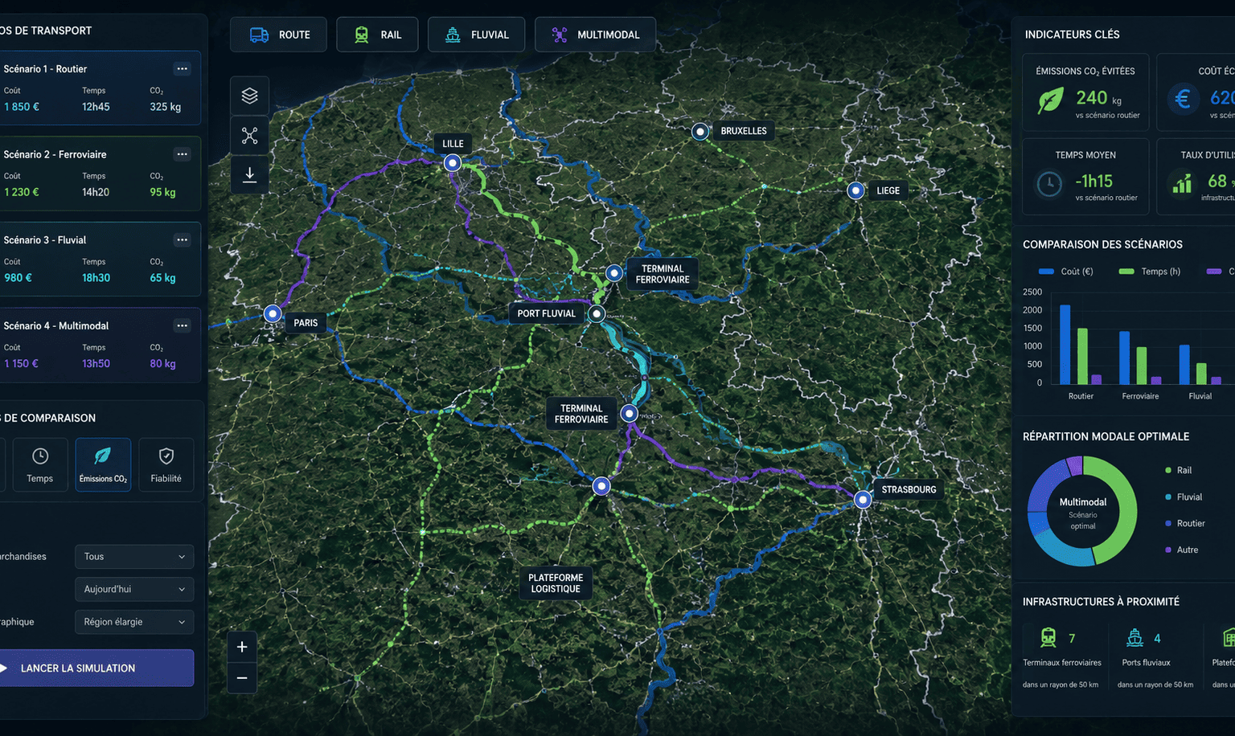The width and height of the screenshot is (1235, 736).
Task: Click the network nodes map tool
Action: pyautogui.click(x=250, y=136)
